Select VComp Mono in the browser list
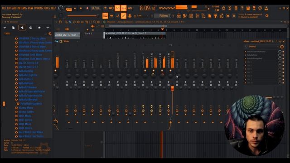This screenshot has width=290, height=163. pyautogui.click(x=26, y=108)
